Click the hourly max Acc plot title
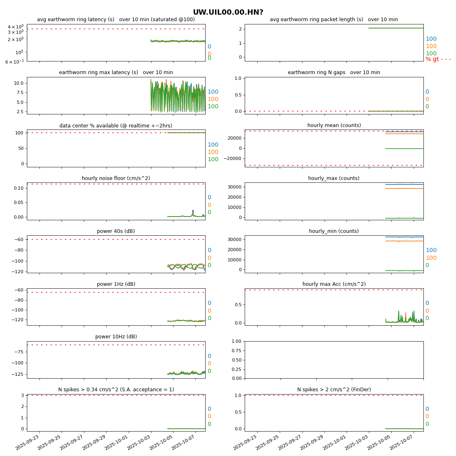This screenshot has width=456, height=456. [334, 284]
